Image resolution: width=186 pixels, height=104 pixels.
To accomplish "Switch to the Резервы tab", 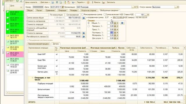I will (x=74, y=10).
